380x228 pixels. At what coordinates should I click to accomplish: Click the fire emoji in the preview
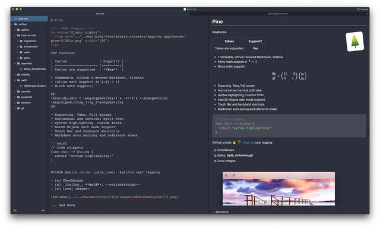234,142
